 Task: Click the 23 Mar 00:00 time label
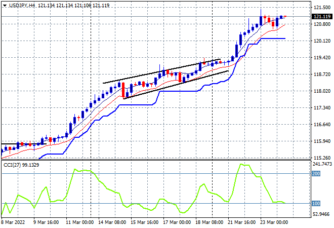pyautogui.click(x=274, y=222)
